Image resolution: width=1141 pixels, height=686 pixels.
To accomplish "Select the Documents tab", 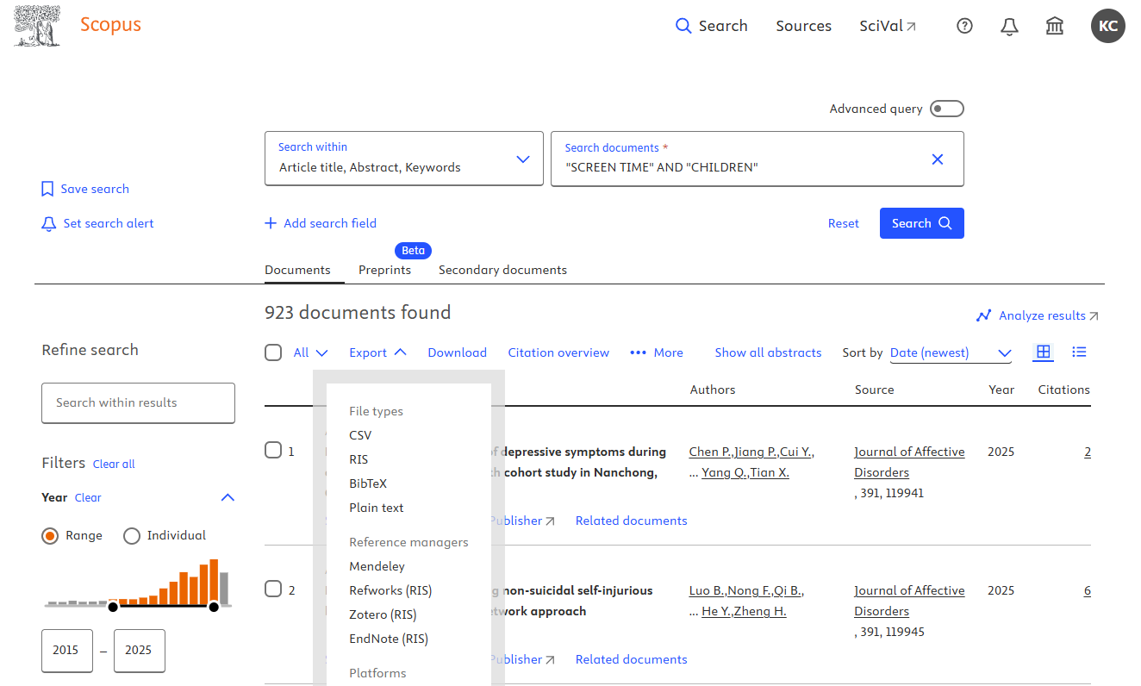I will coord(297,270).
